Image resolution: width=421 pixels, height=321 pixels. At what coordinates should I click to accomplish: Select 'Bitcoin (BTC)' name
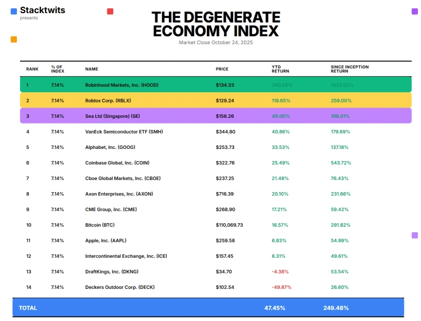[x=100, y=225]
